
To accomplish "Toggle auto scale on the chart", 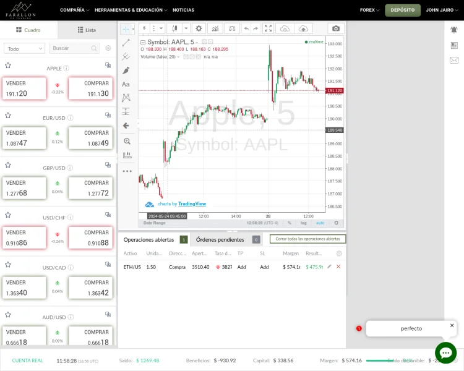I will tap(320, 223).
